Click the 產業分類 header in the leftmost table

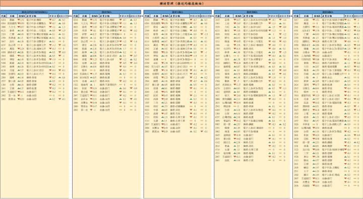click(x=37, y=16)
